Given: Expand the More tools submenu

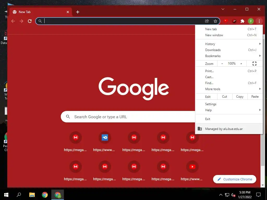Looking at the screenshot, I should 229,89.
